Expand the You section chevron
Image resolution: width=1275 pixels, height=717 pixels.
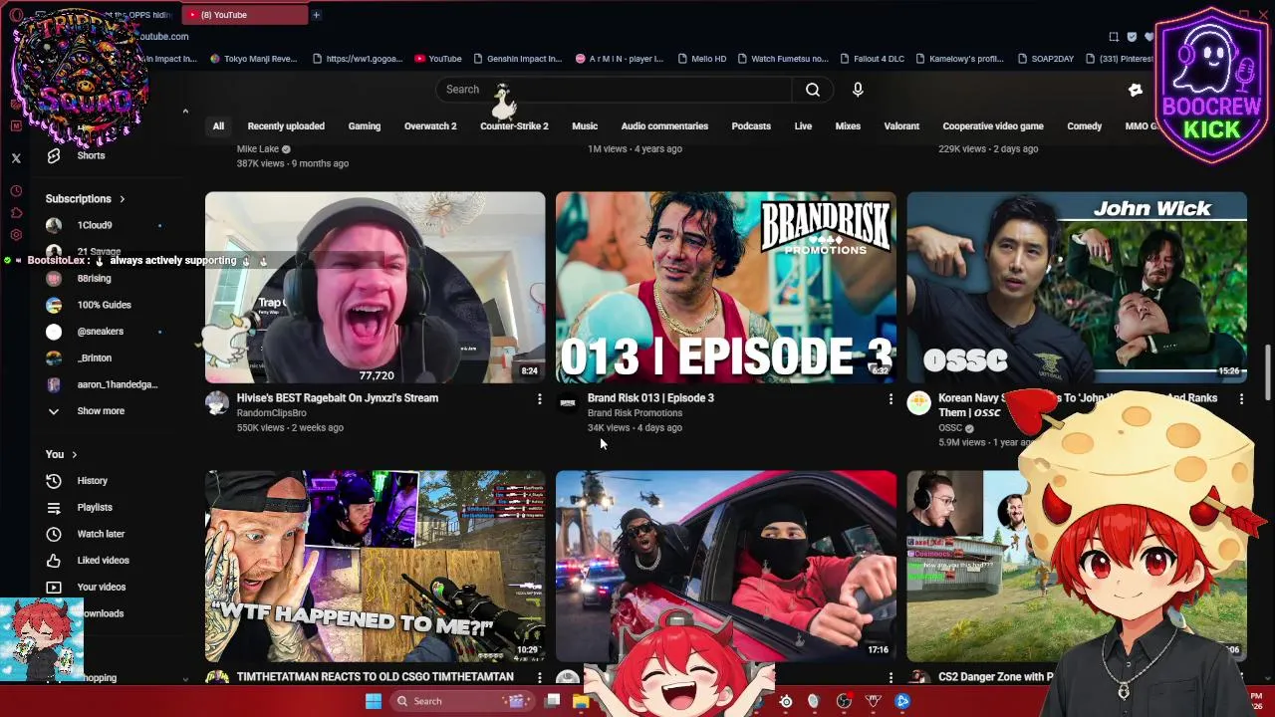point(74,455)
